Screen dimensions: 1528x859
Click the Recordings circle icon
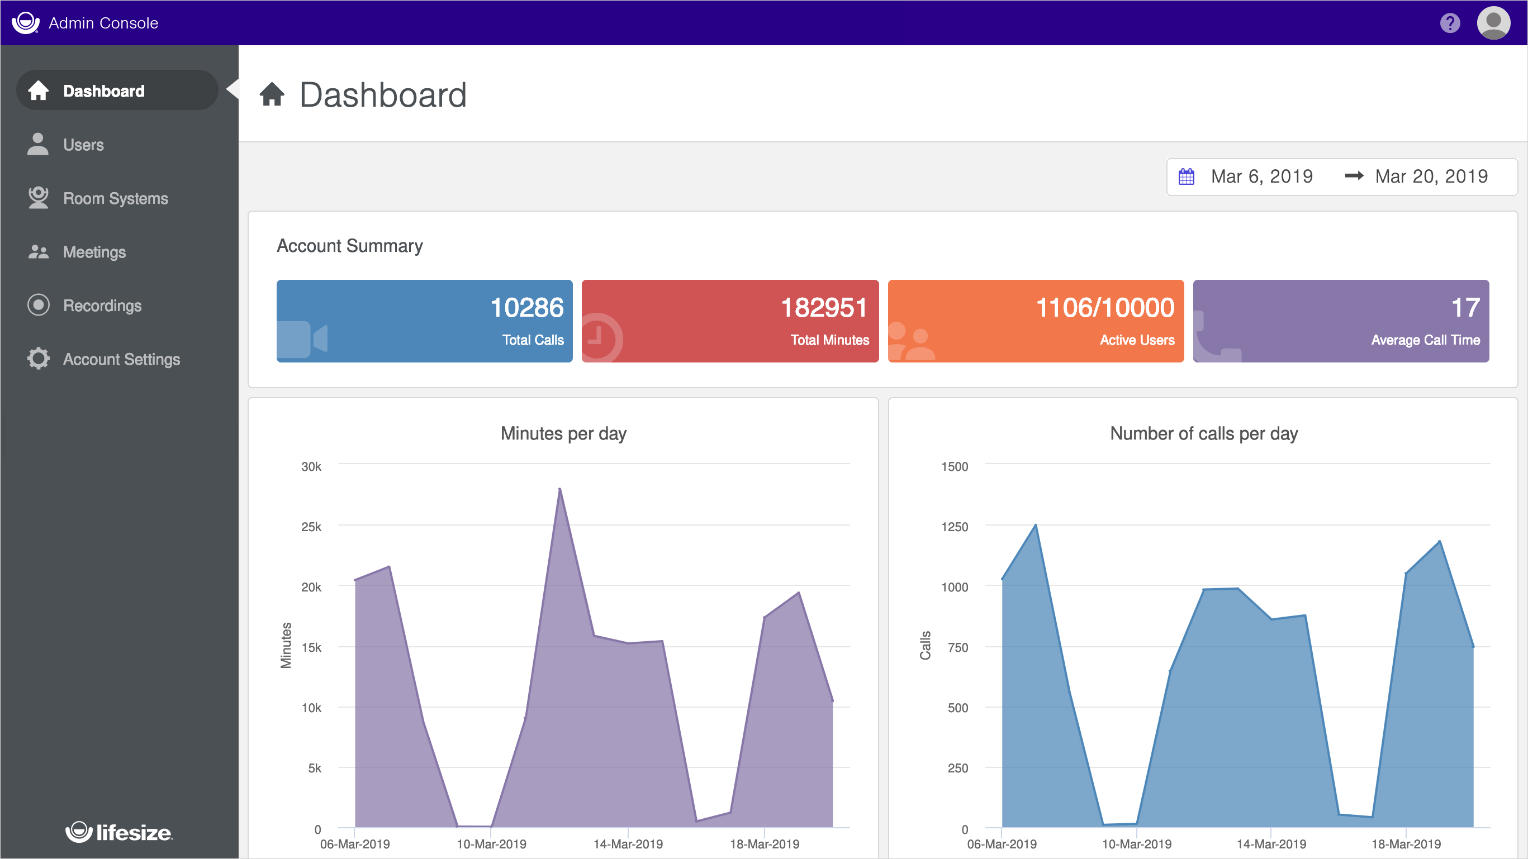[38, 306]
